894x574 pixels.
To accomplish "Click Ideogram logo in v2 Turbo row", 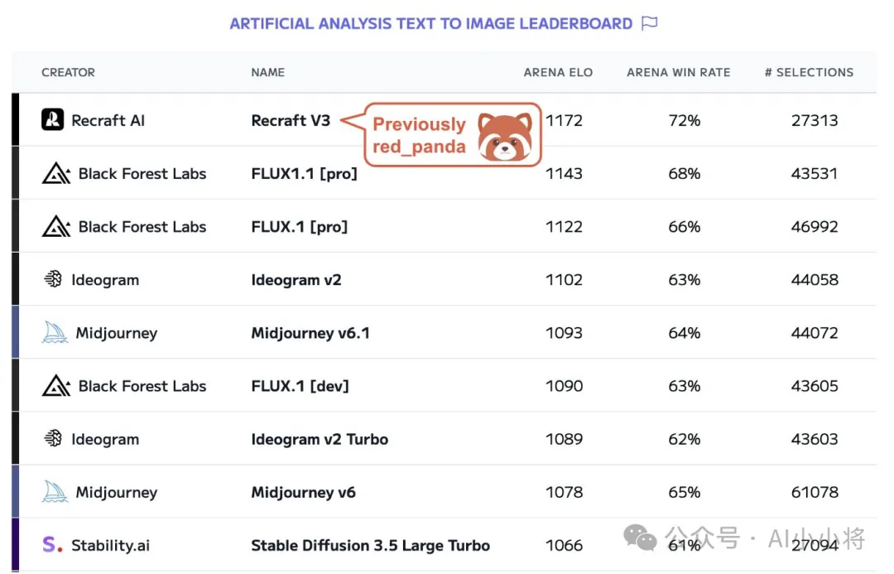I will point(53,438).
